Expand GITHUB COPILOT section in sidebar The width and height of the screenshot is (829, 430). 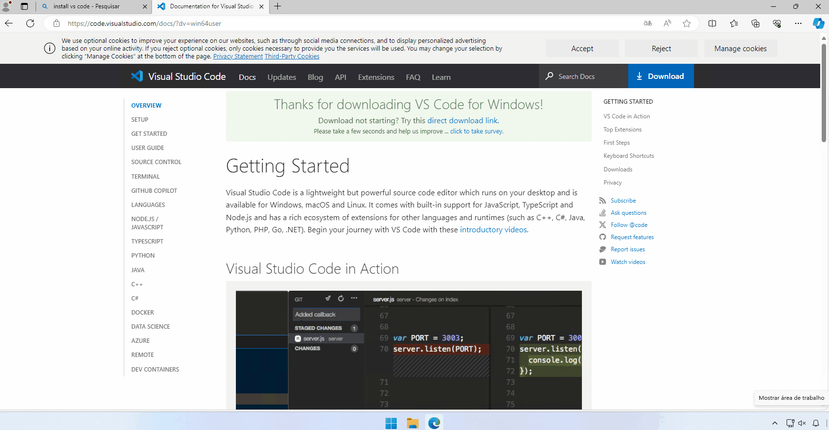pos(154,190)
